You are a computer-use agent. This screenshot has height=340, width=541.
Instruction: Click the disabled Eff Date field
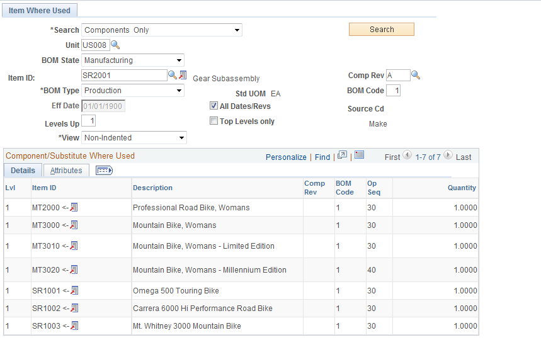point(103,106)
